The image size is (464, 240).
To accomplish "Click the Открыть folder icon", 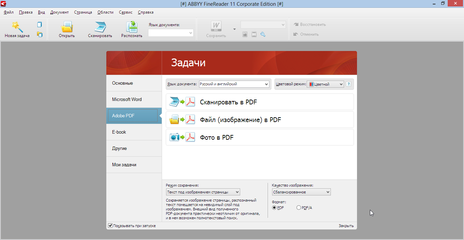I will tap(67, 27).
